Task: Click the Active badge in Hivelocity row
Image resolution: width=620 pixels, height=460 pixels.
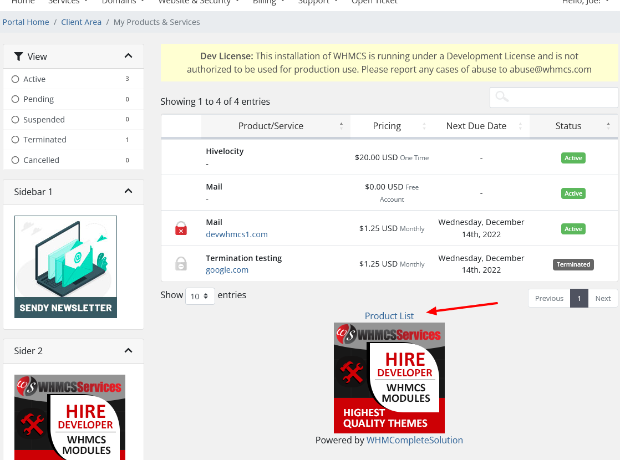Action: coord(573,158)
